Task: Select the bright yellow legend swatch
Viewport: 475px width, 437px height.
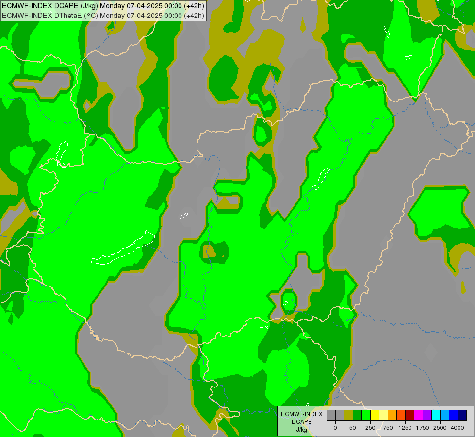Action: 375,416
